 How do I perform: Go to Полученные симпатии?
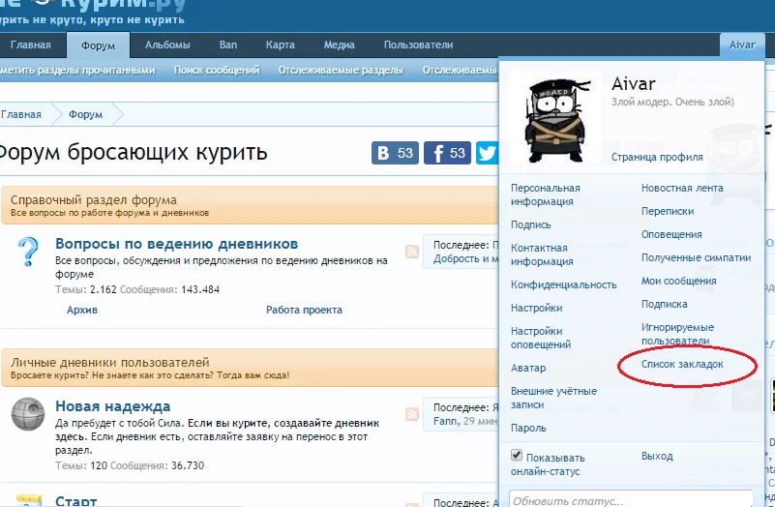tap(696, 257)
